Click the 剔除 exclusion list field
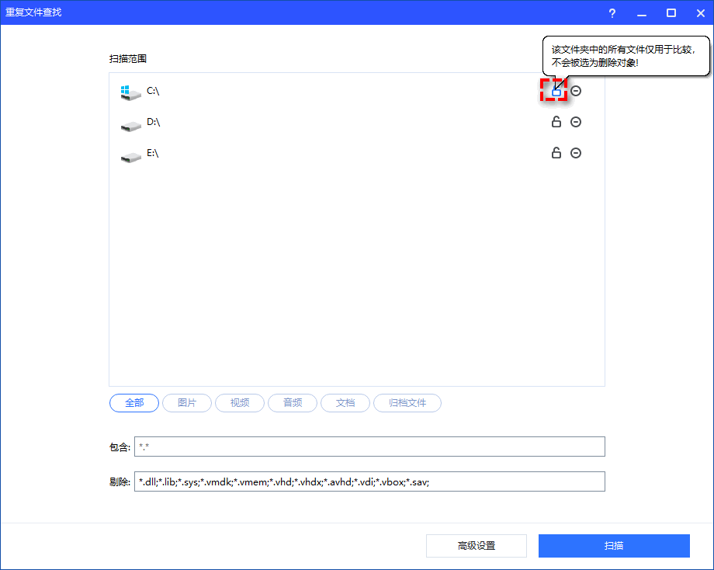The width and height of the screenshot is (714, 570). pyautogui.click(x=369, y=481)
